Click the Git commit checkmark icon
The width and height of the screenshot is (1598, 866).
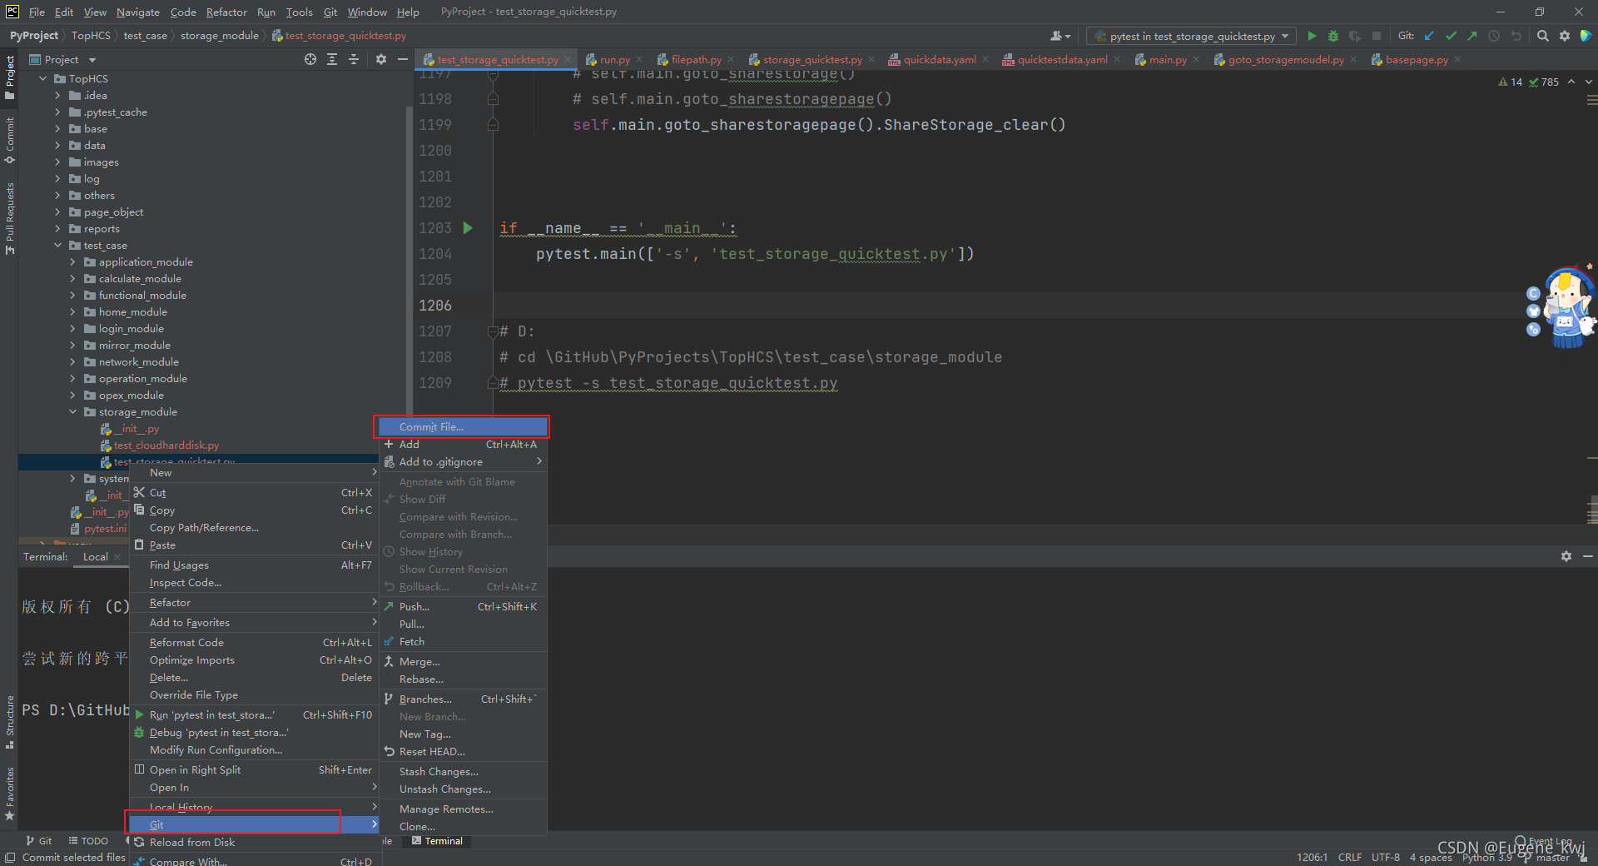pos(1451,36)
